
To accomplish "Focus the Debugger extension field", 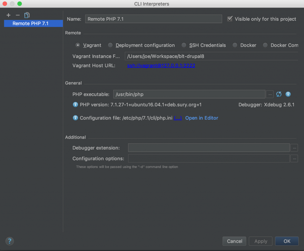I will tap(209, 148).
